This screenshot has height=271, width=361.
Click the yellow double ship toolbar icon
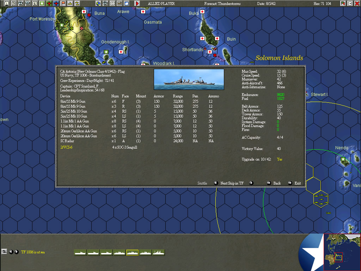(x=77, y=4)
